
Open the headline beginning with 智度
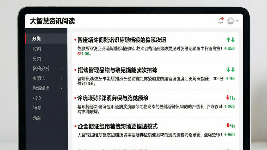point(122,40)
